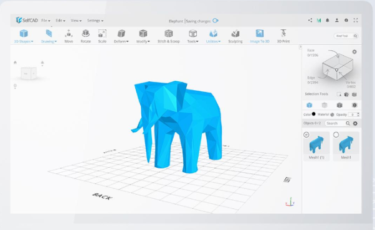Select third Selection Tools cube icon
The image size is (375, 230).
pyautogui.click(x=354, y=94)
